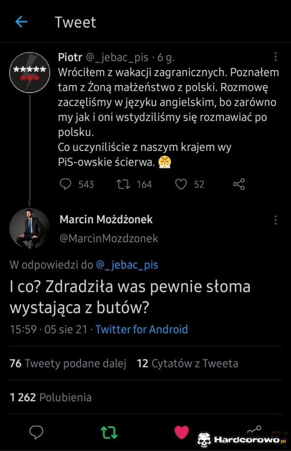
Task: Click the @_jebac_pis reply mention link
Action: 127,265
